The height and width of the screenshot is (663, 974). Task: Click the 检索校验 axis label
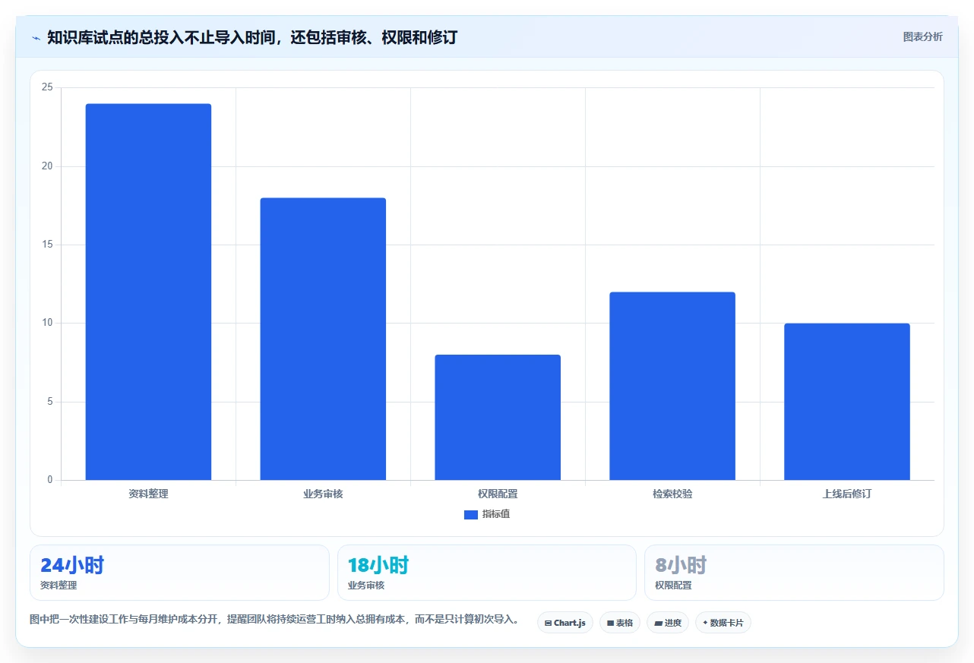[x=672, y=494]
